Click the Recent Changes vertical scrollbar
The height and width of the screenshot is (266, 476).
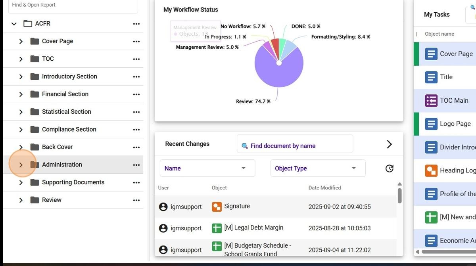399,195
